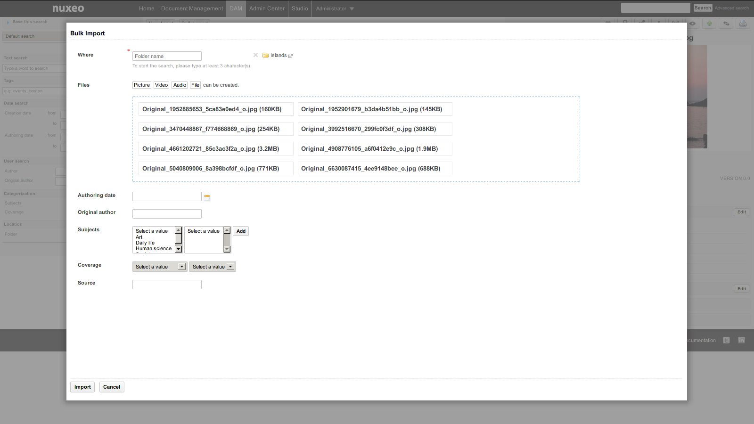Expand the Save this search option
The image size is (754, 424).
click(27, 22)
